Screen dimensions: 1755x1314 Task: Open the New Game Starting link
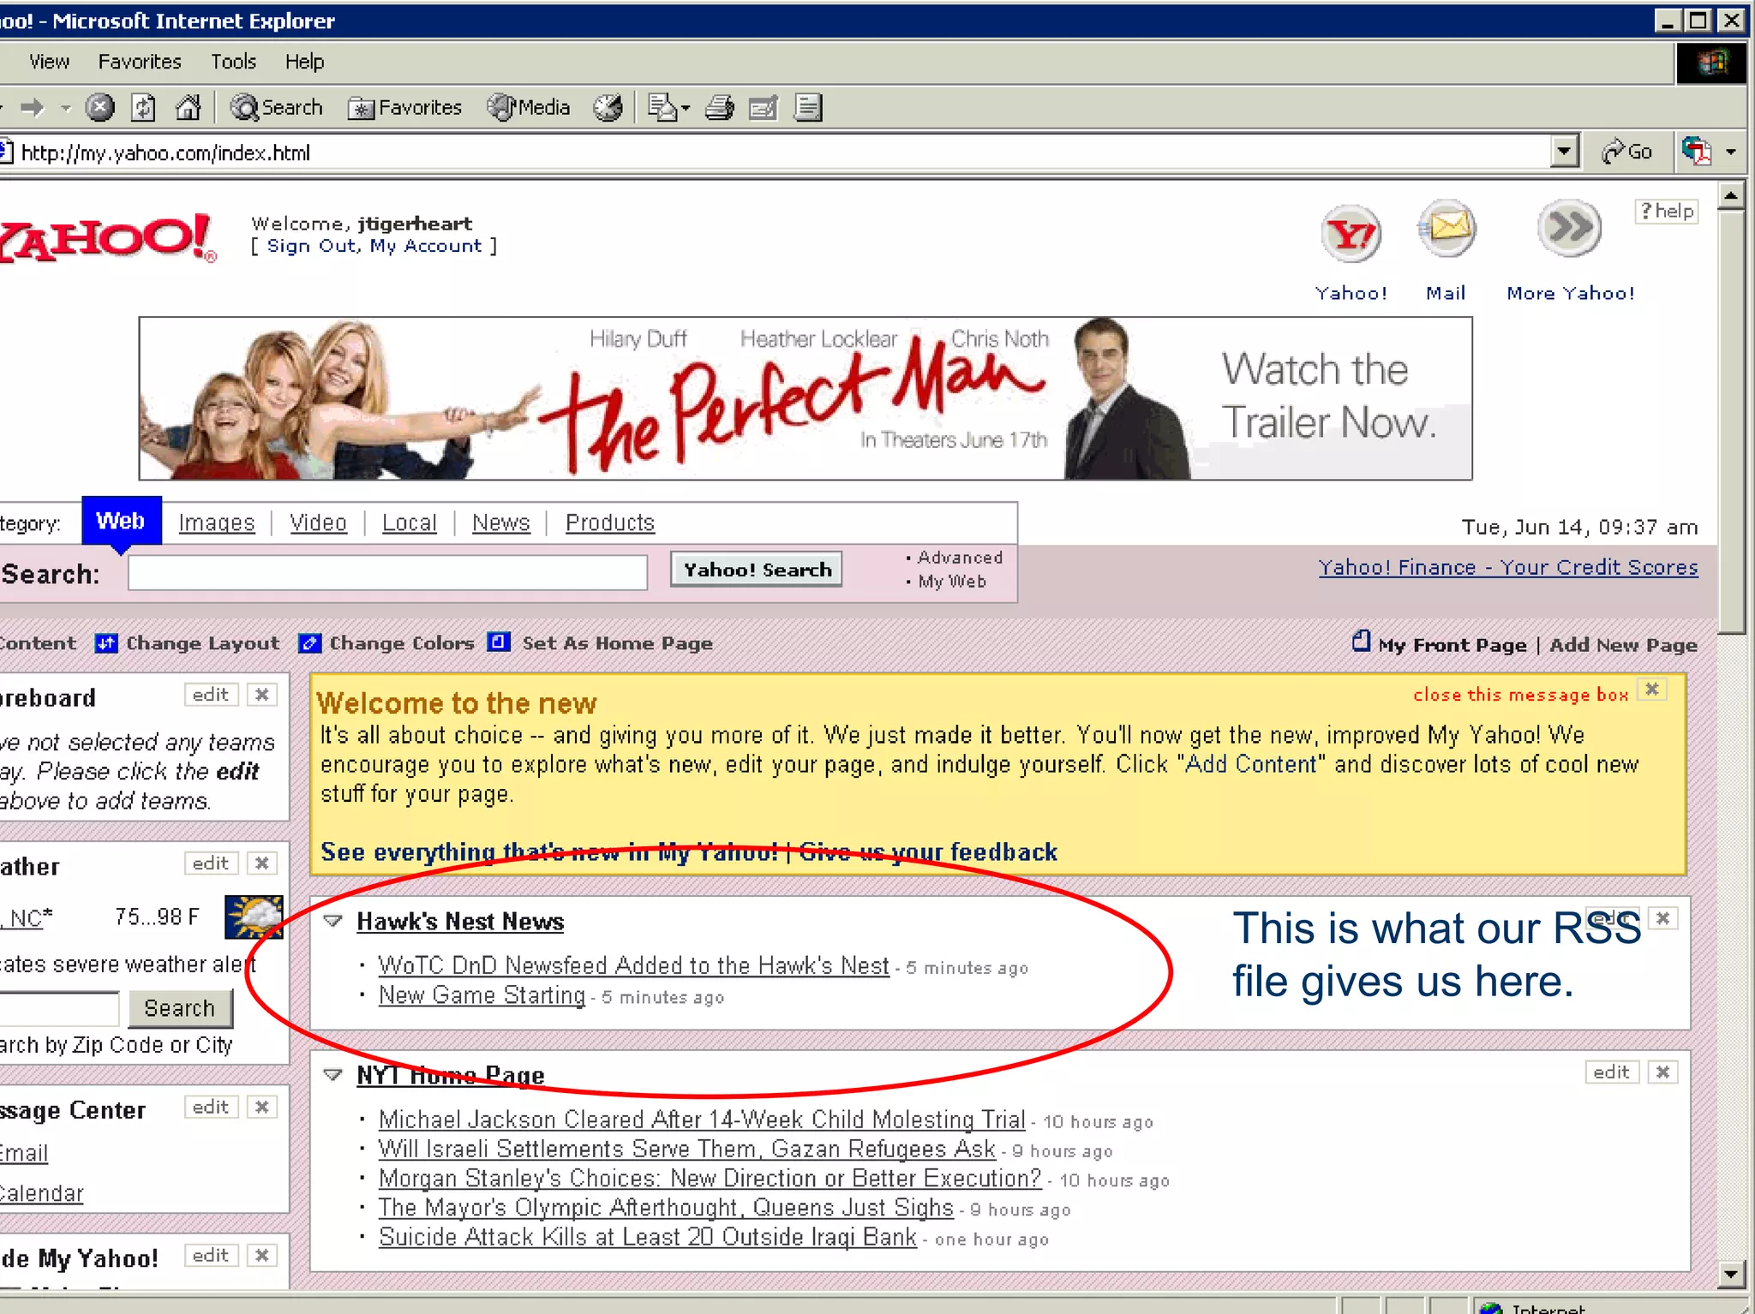pyautogui.click(x=482, y=995)
